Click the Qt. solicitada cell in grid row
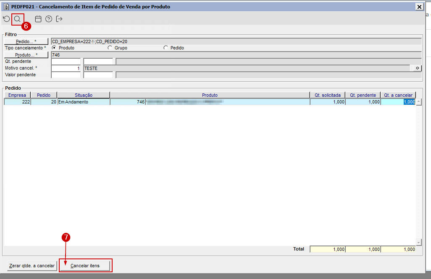 point(328,102)
